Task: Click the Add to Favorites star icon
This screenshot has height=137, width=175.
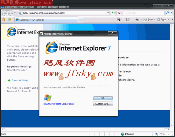Action: pos(10,19)
